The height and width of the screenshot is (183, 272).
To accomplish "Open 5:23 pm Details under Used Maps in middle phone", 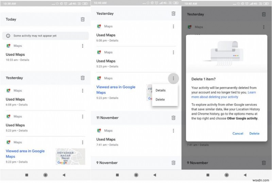I will pyautogui.click(x=114, y=66).
